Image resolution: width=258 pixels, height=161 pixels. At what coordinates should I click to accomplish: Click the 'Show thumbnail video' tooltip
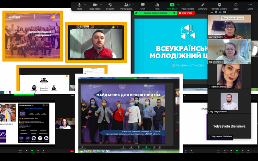[x=232, y=18]
